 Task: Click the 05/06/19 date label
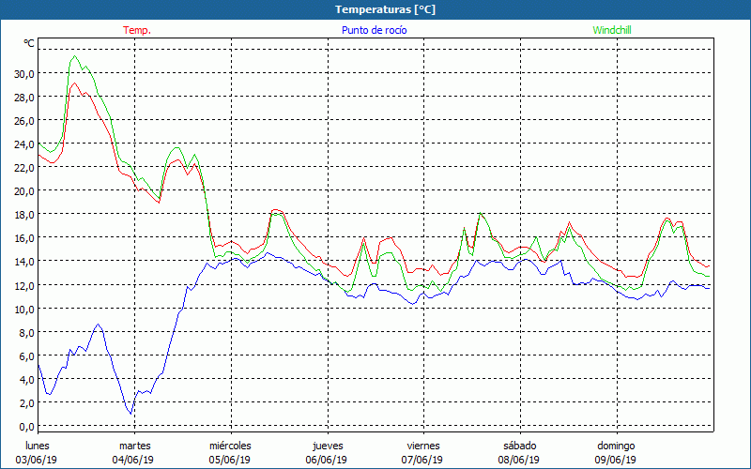point(230,460)
